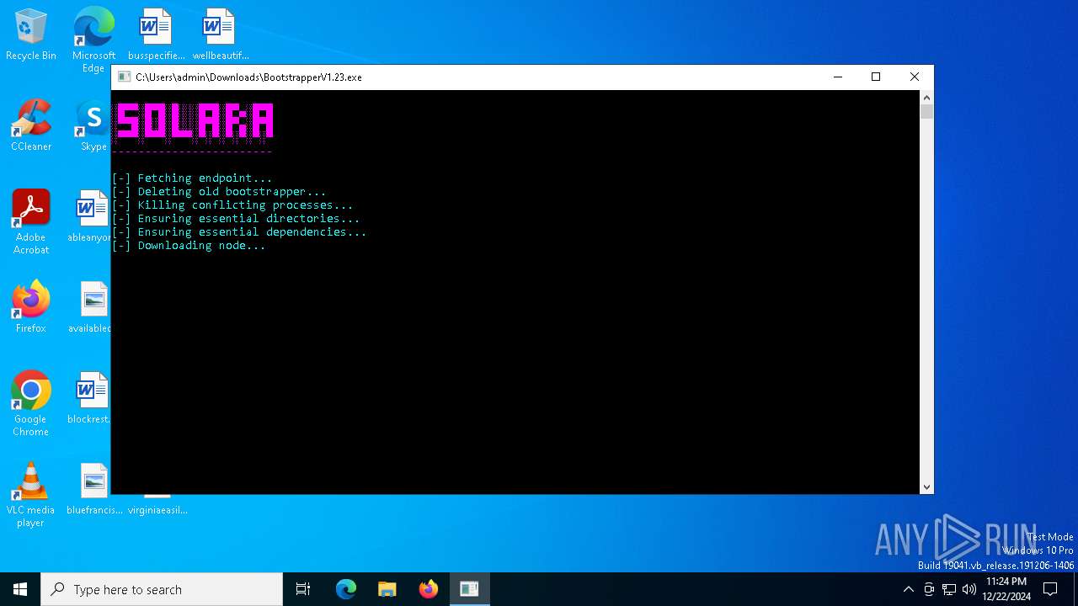Launch Adobe Acrobat desktop shortcut
The width and height of the screenshot is (1078, 606).
pos(31,222)
